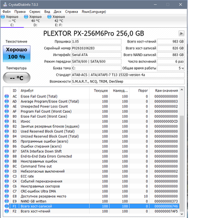
Task: Click the temperature -- °C button
Action: (x=16, y=78)
